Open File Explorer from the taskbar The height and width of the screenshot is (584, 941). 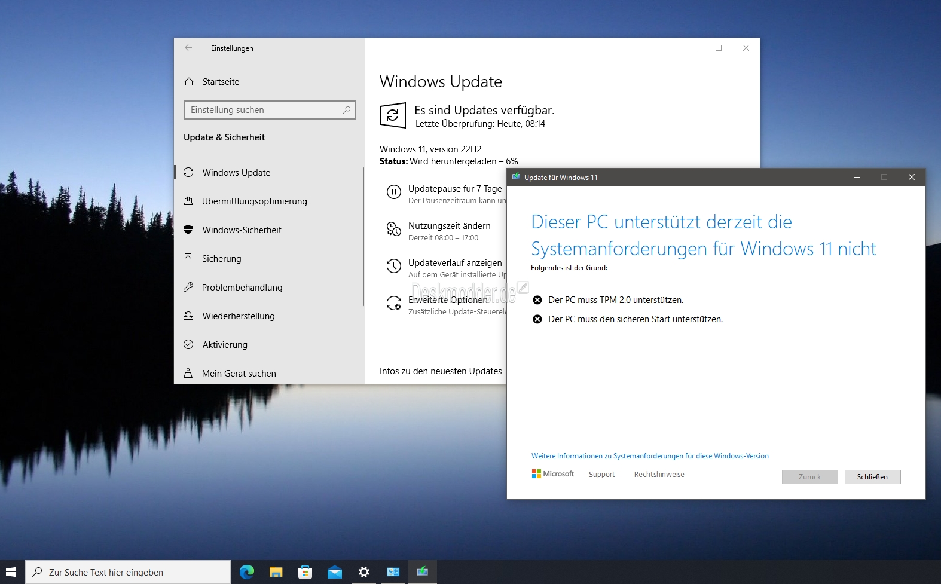pyautogui.click(x=276, y=572)
